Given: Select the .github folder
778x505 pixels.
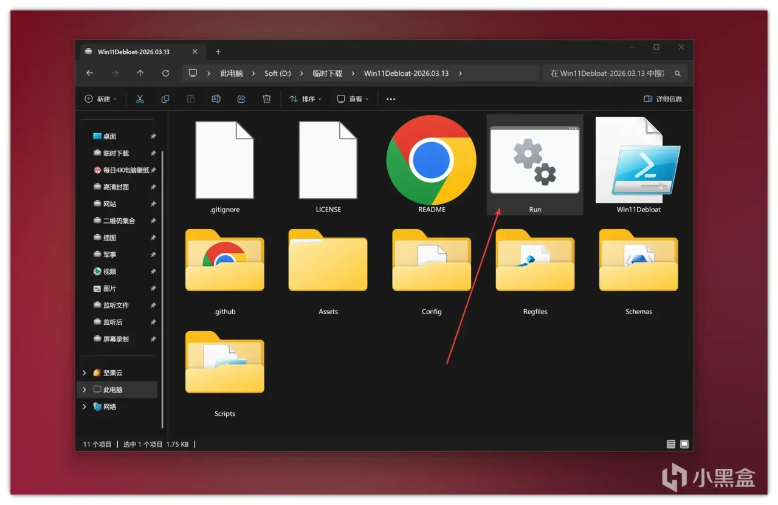Looking at the screenshot, I should [x=224, y=261].
